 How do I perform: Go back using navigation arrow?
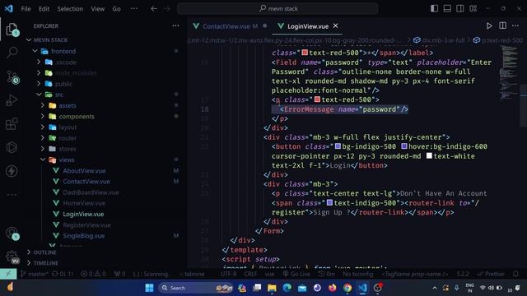[x=154, y=9]
